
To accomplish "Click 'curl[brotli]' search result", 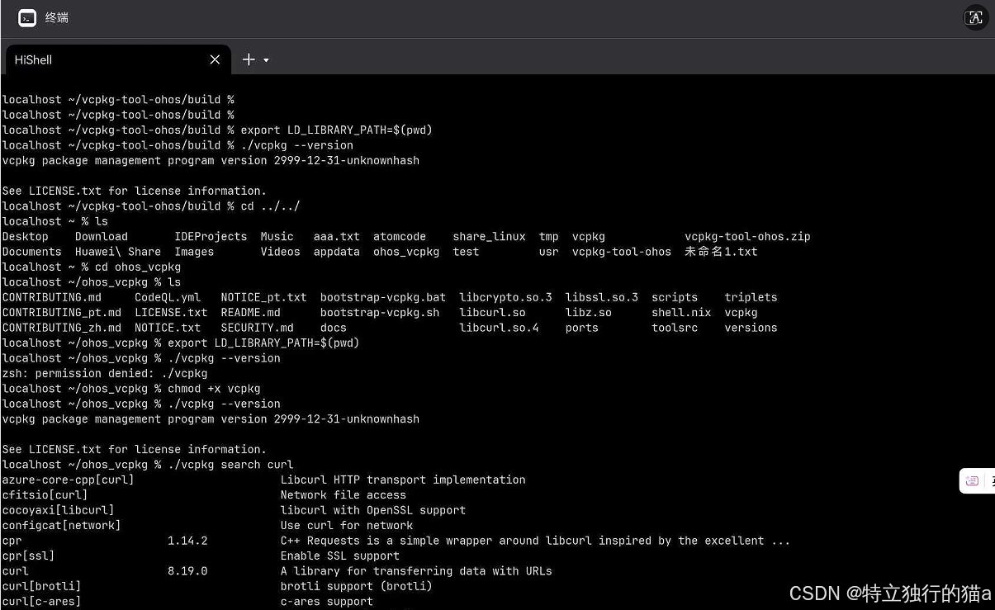I will [x=42, y=586].
